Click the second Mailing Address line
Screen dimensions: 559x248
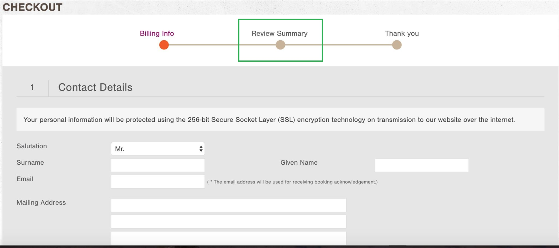[x=228, y=222]
